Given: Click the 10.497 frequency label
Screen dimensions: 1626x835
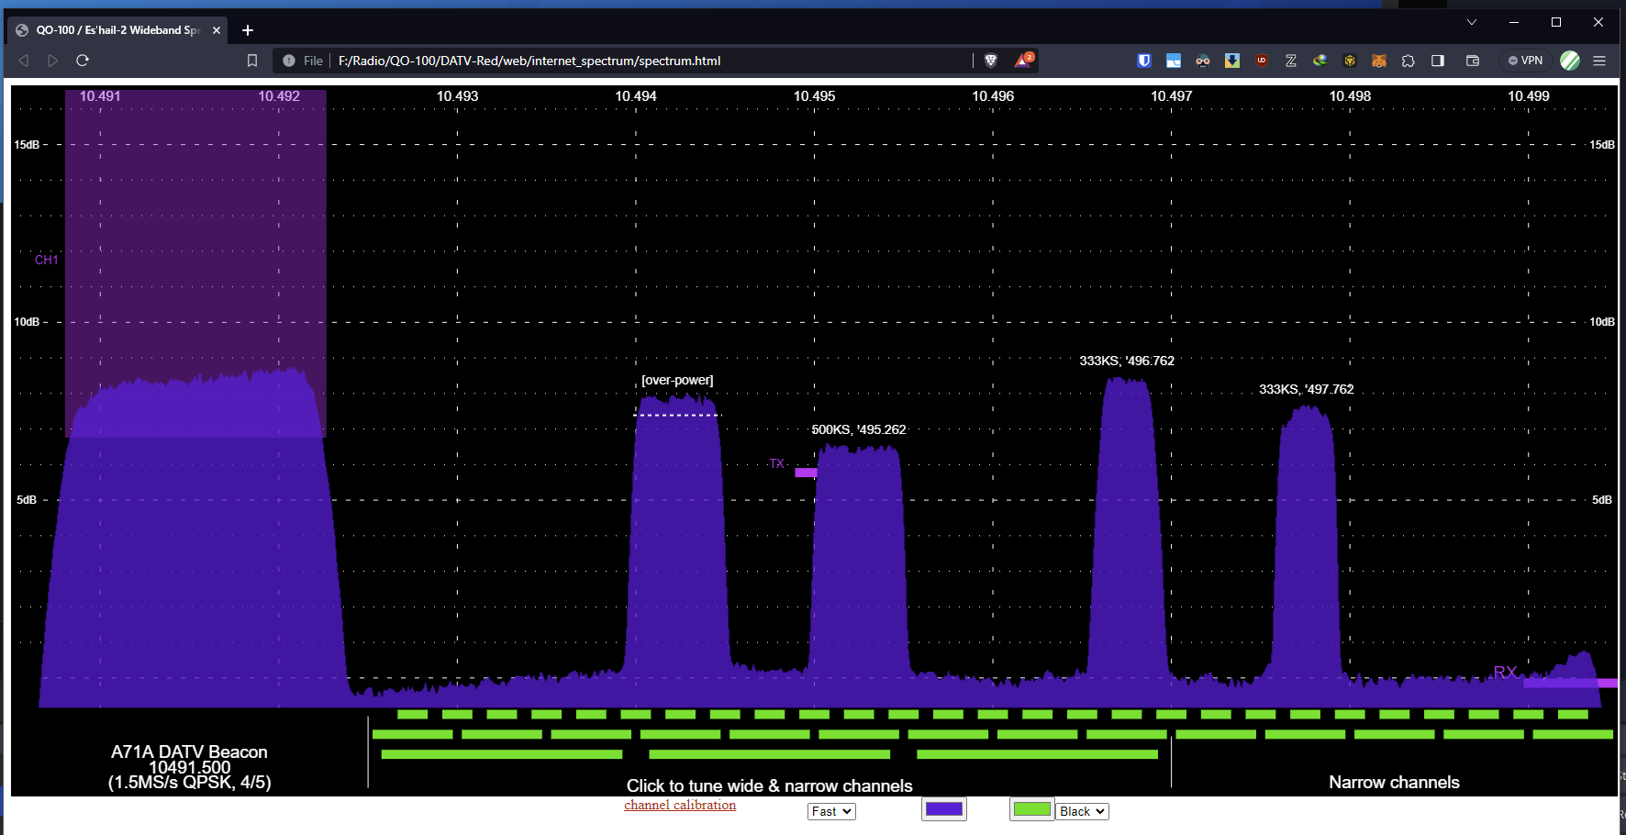Looking at the screenshot, I should tap(1172, 96).
